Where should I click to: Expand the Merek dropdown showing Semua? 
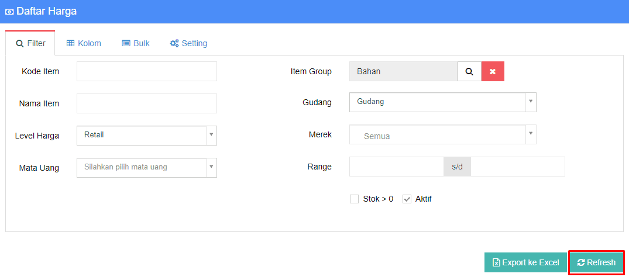click(443, 134)
